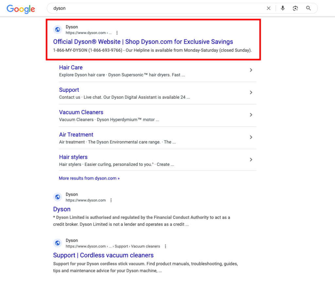Open the three-dot menu on the second Dyson result
The image size is (335, 281).
click(x=111, y=200)
